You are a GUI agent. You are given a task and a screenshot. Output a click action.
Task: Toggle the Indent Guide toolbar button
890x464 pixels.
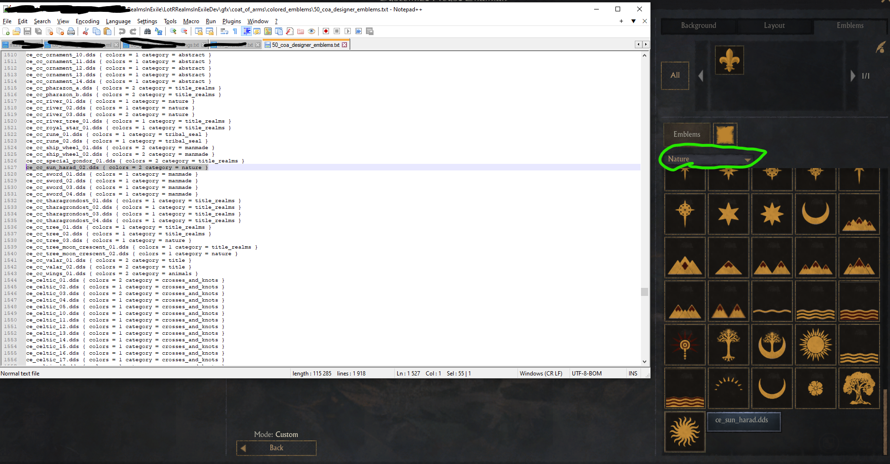(247, 31)
